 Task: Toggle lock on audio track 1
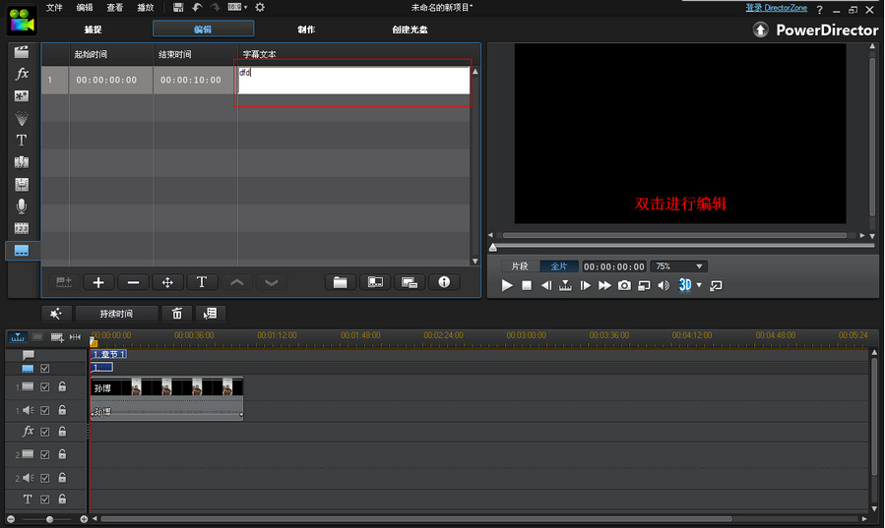point(62,410)
